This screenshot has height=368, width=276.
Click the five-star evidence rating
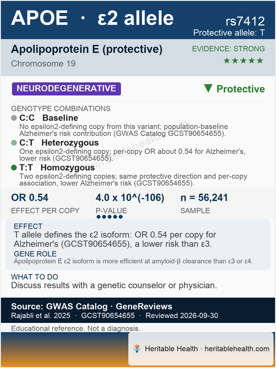pos(243,61)
